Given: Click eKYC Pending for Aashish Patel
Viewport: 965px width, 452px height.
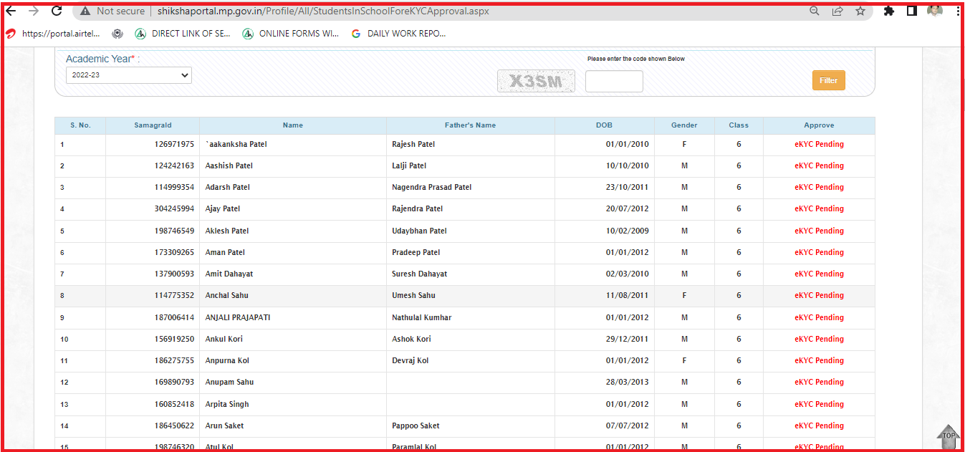Looking at the screenshot, I should pos(819,165).
